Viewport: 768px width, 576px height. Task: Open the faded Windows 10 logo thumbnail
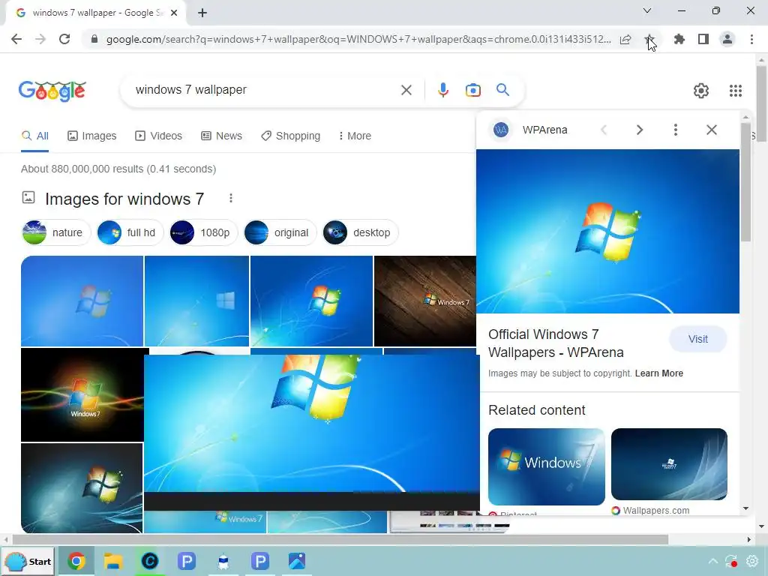tap(197, 301)
